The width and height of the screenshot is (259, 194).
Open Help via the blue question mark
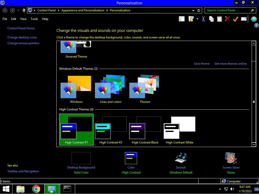256,25
